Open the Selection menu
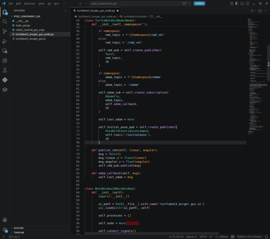Viewport: 270px width, 239px height. click(30, 3)
